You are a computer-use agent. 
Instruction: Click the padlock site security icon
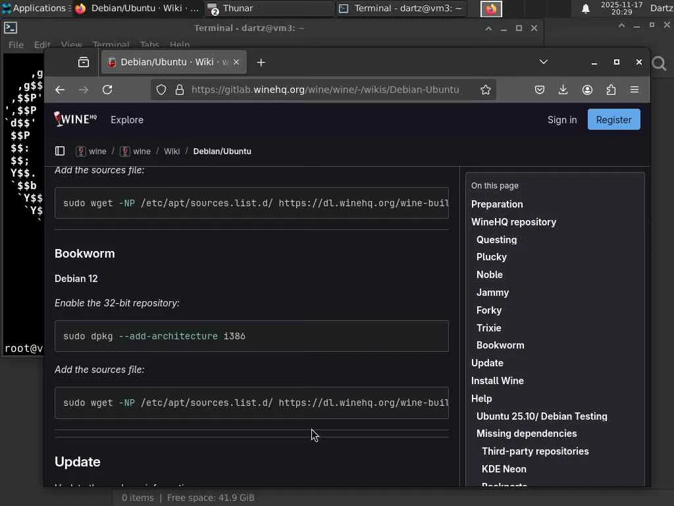[x=180, y=90]
